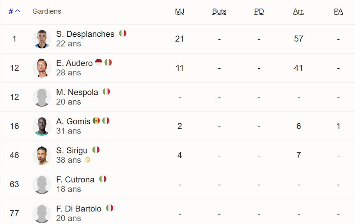Click the Indonesian flag next to E. Audero
355x224 pixels.
[98, 62]
